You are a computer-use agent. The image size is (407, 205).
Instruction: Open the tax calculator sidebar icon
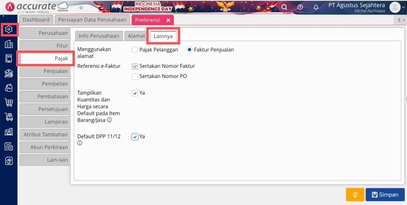[9, 146]
